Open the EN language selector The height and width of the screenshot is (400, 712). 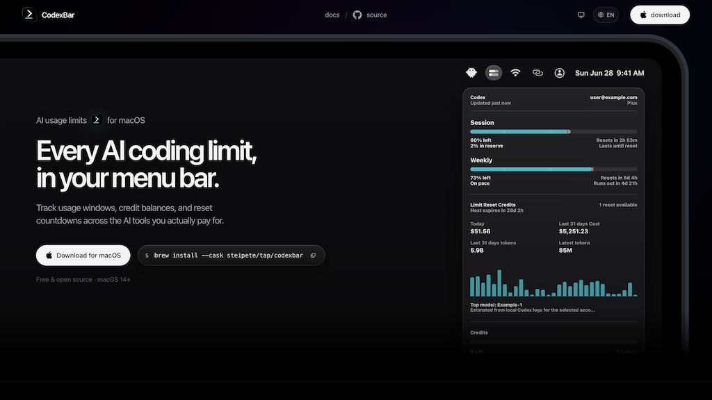[x=606, y=15]
